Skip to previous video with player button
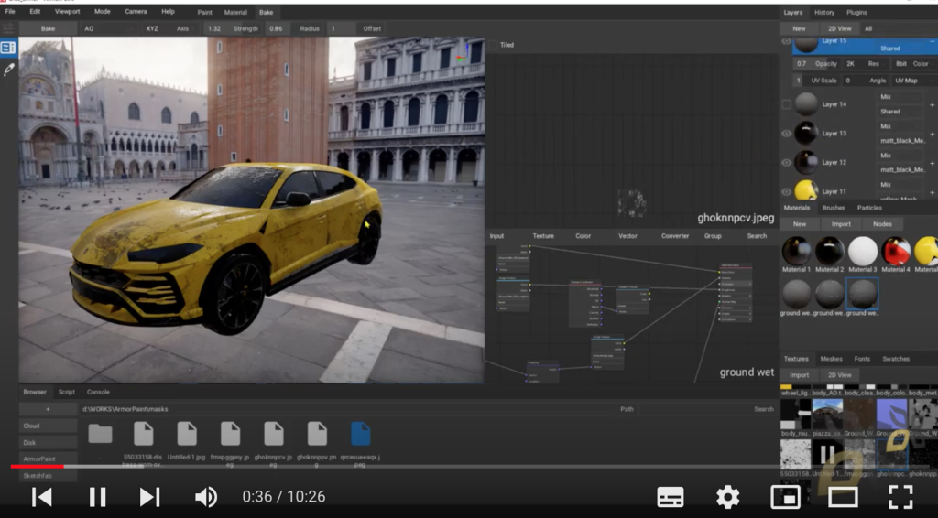 (42, 496)
